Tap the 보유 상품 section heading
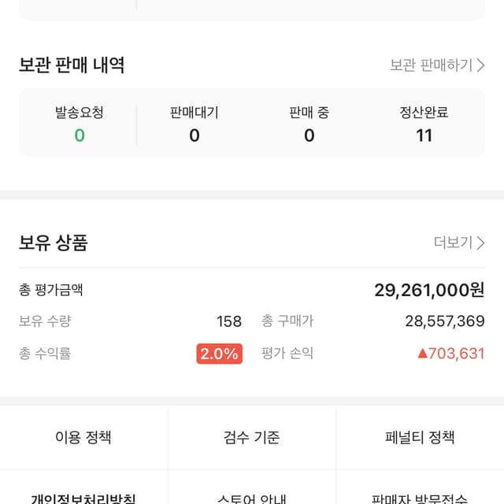The image size is (504, 504). [x=54, y=243]
